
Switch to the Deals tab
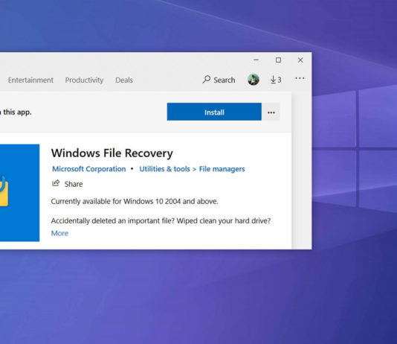pyautogui.click(x=124, y=80)
